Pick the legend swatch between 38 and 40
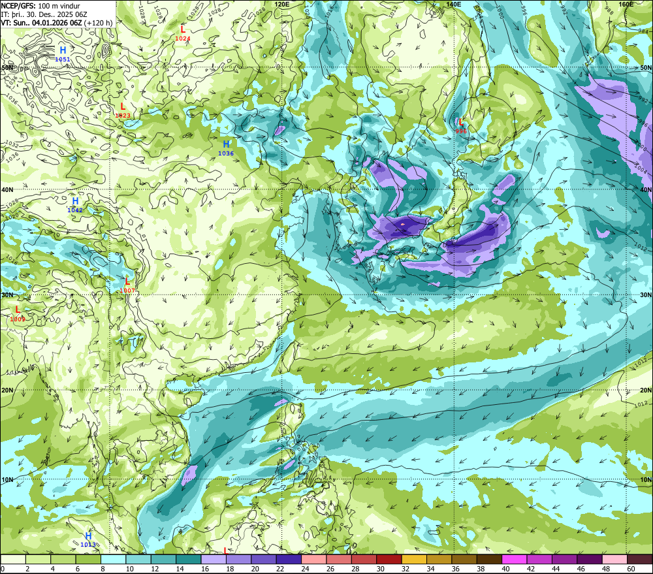The image size is (653, 574). (x=489, y=559)
